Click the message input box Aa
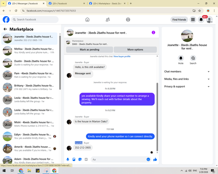Image resolution: width=218 pixels, height=174 pixels. (x=119, y=160)
